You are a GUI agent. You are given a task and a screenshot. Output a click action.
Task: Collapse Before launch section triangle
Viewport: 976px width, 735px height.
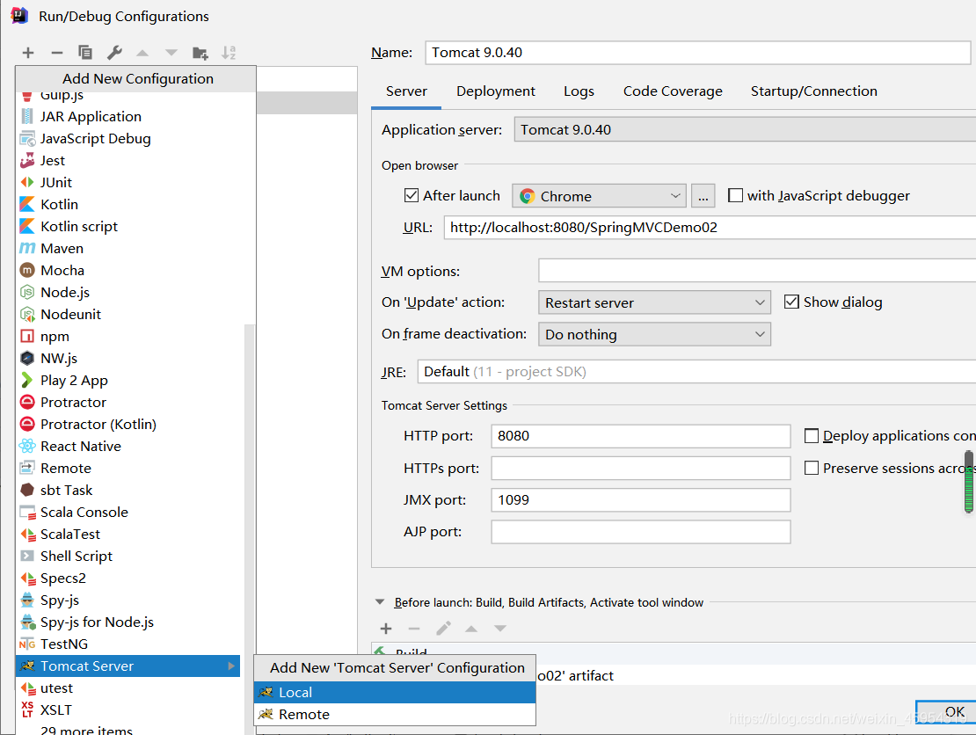click(380, 602)
